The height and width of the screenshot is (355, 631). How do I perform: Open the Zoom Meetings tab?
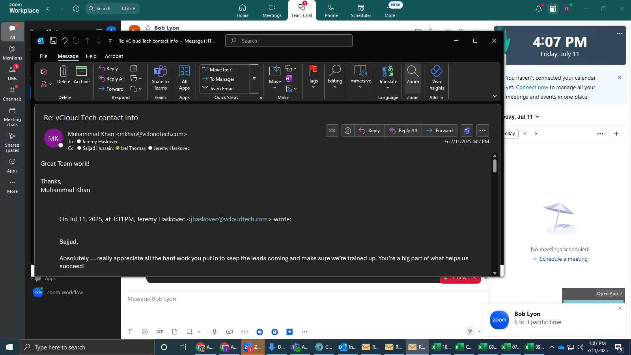coord(272,11)
